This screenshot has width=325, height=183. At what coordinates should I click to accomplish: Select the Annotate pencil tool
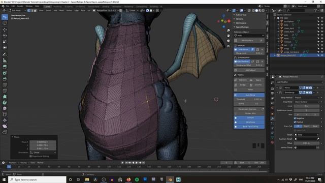point(5,54)
